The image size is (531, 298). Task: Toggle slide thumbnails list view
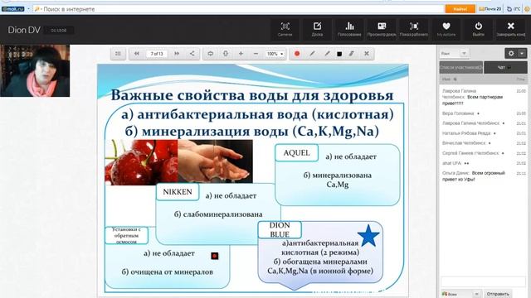click(118, 54)
